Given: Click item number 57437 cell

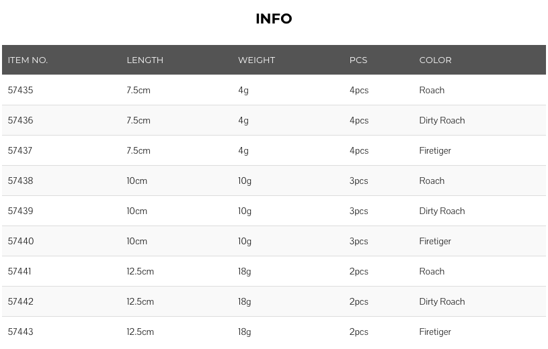Looking at the screenshot, I should click(20, 150).
